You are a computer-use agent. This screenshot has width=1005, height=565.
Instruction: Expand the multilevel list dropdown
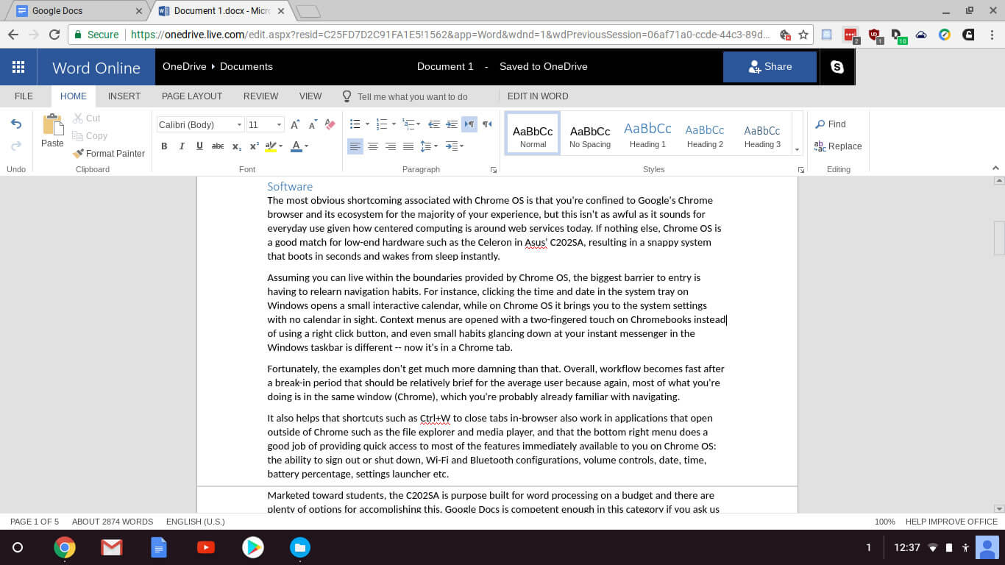coord(419,124)
